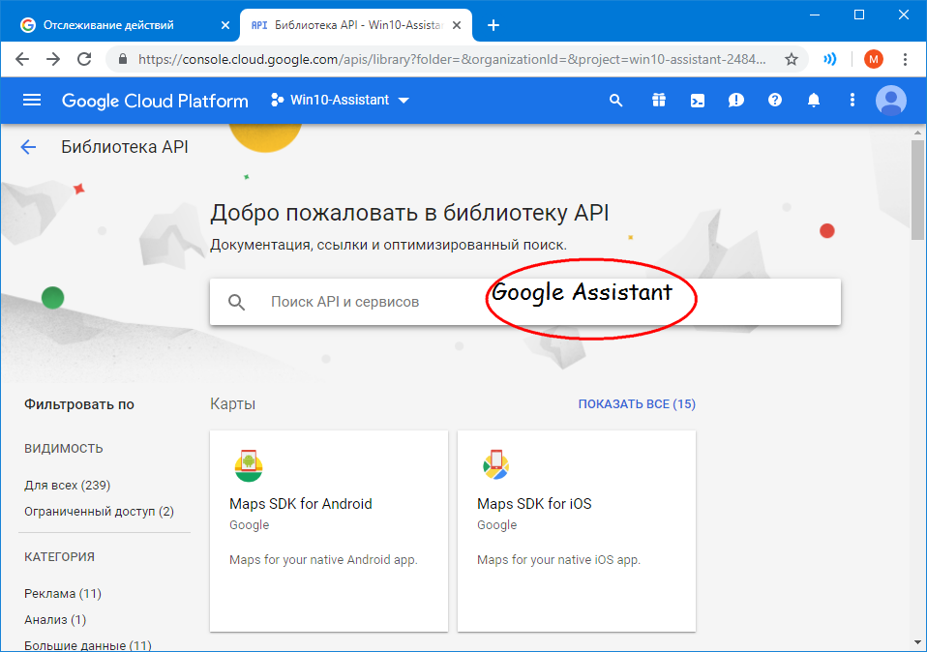
Task: Click ПОКАЗАТЬ ВСЕ (15) link
Action: (x=636, y=404)
